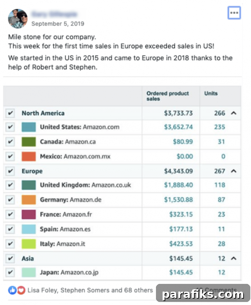
Task: Click the North America region label
Action: [x=43, y=113]
